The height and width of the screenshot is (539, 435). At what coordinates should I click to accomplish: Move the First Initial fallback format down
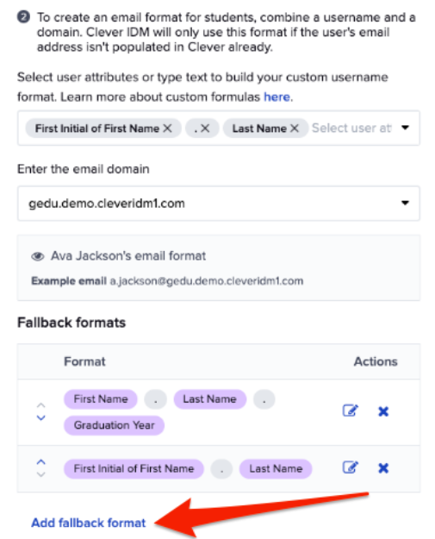[40, 474]
